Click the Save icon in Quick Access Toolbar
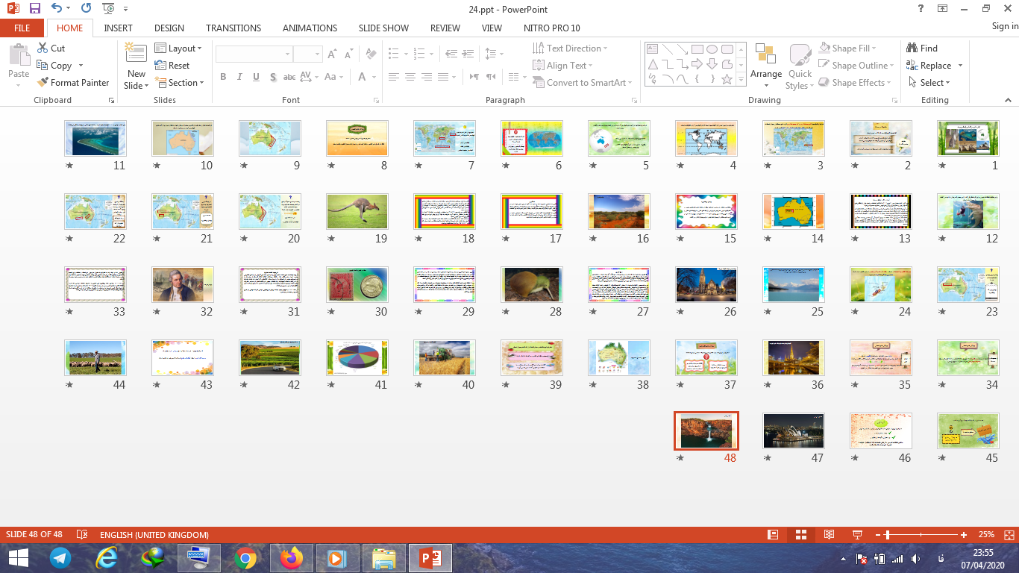Screen dimensions: 1019x573 [34, 9]
